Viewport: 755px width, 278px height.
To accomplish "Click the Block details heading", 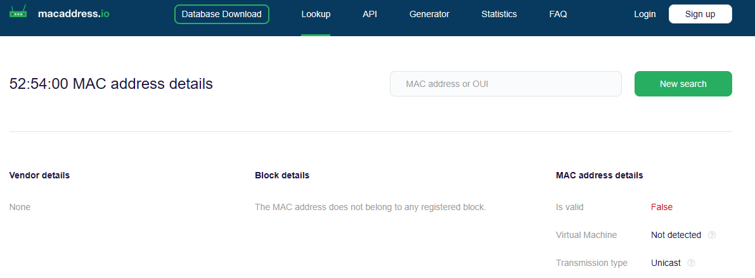I will click(282, 175).
